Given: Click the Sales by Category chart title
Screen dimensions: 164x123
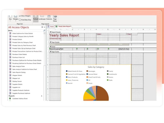Looking at the screenshot, I should pos(96,67).
